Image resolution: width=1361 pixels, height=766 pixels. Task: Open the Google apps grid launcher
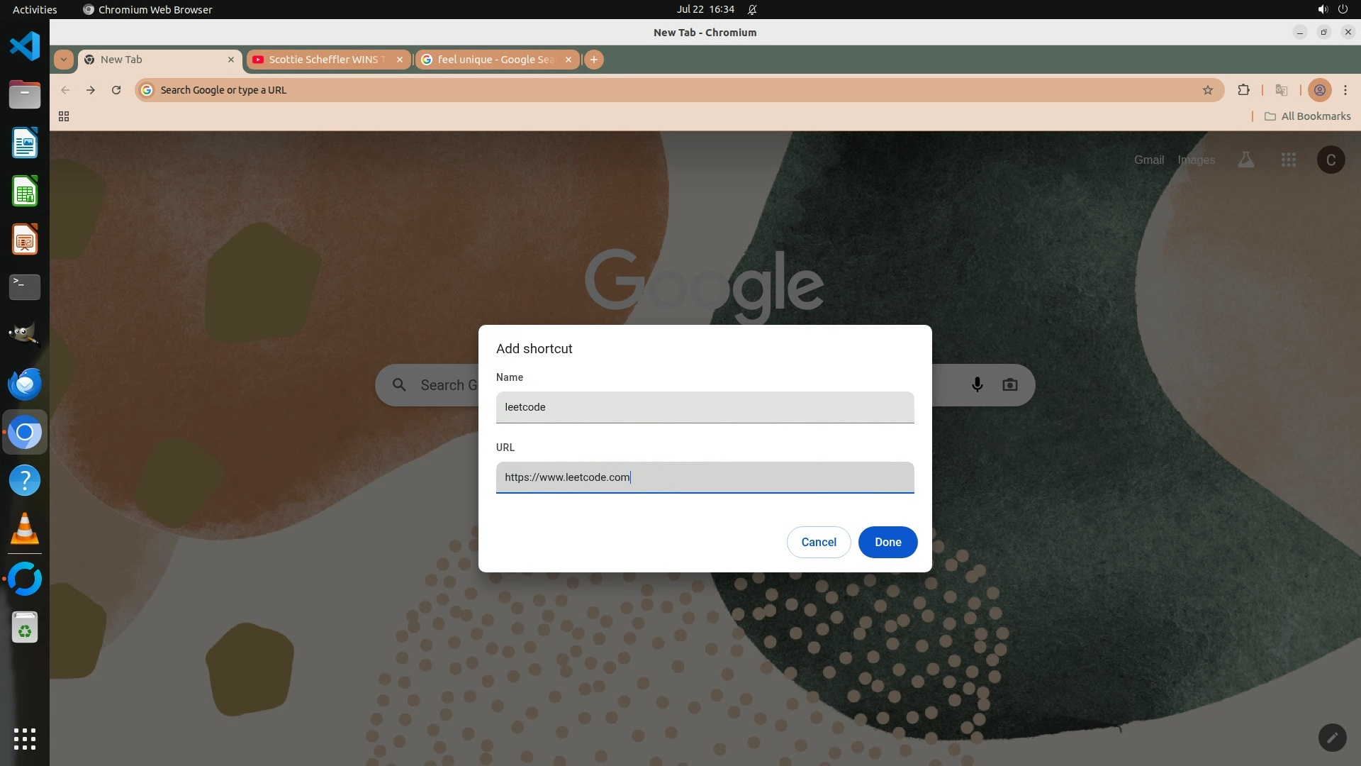click(x=1289, y=160)
